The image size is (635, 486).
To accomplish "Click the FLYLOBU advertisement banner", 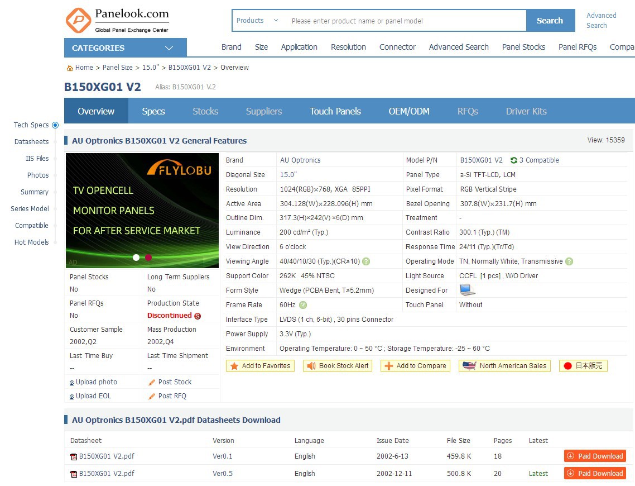I will coord(142,211).
